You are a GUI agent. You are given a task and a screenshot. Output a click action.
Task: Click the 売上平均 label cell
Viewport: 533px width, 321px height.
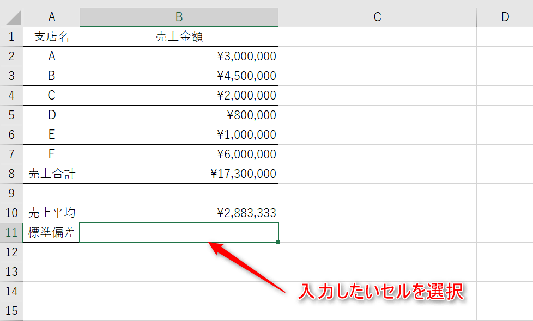pos(52,213)
